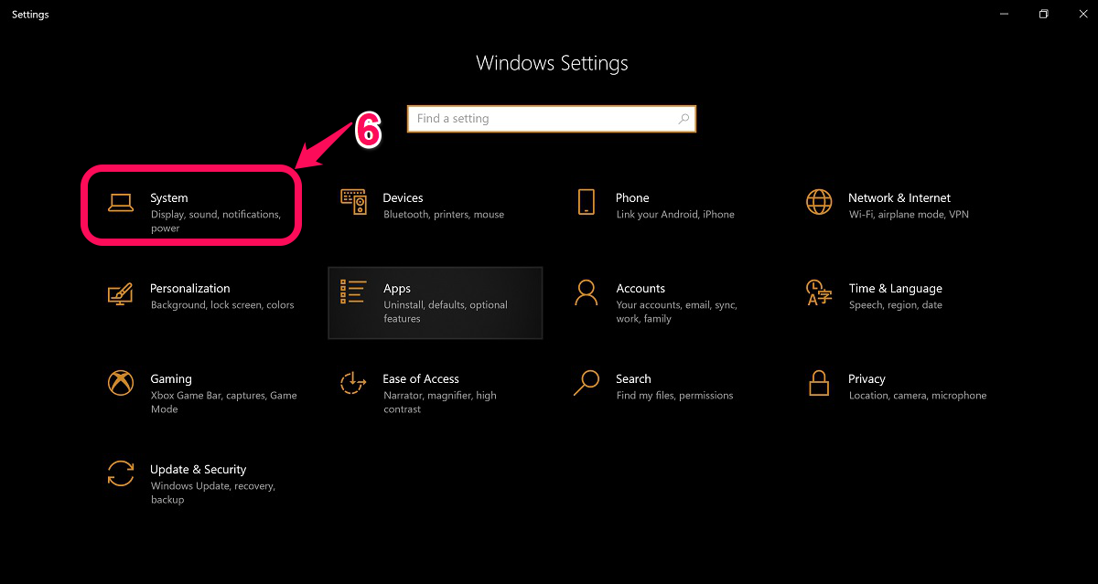1098x584 pixels.
Task: Open the Ease of Access icon
Action: pos(353,383)
